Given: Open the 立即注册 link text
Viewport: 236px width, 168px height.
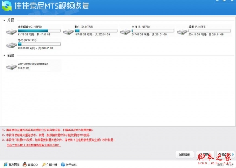Looking at the screenshot, I should pos(52,165).
